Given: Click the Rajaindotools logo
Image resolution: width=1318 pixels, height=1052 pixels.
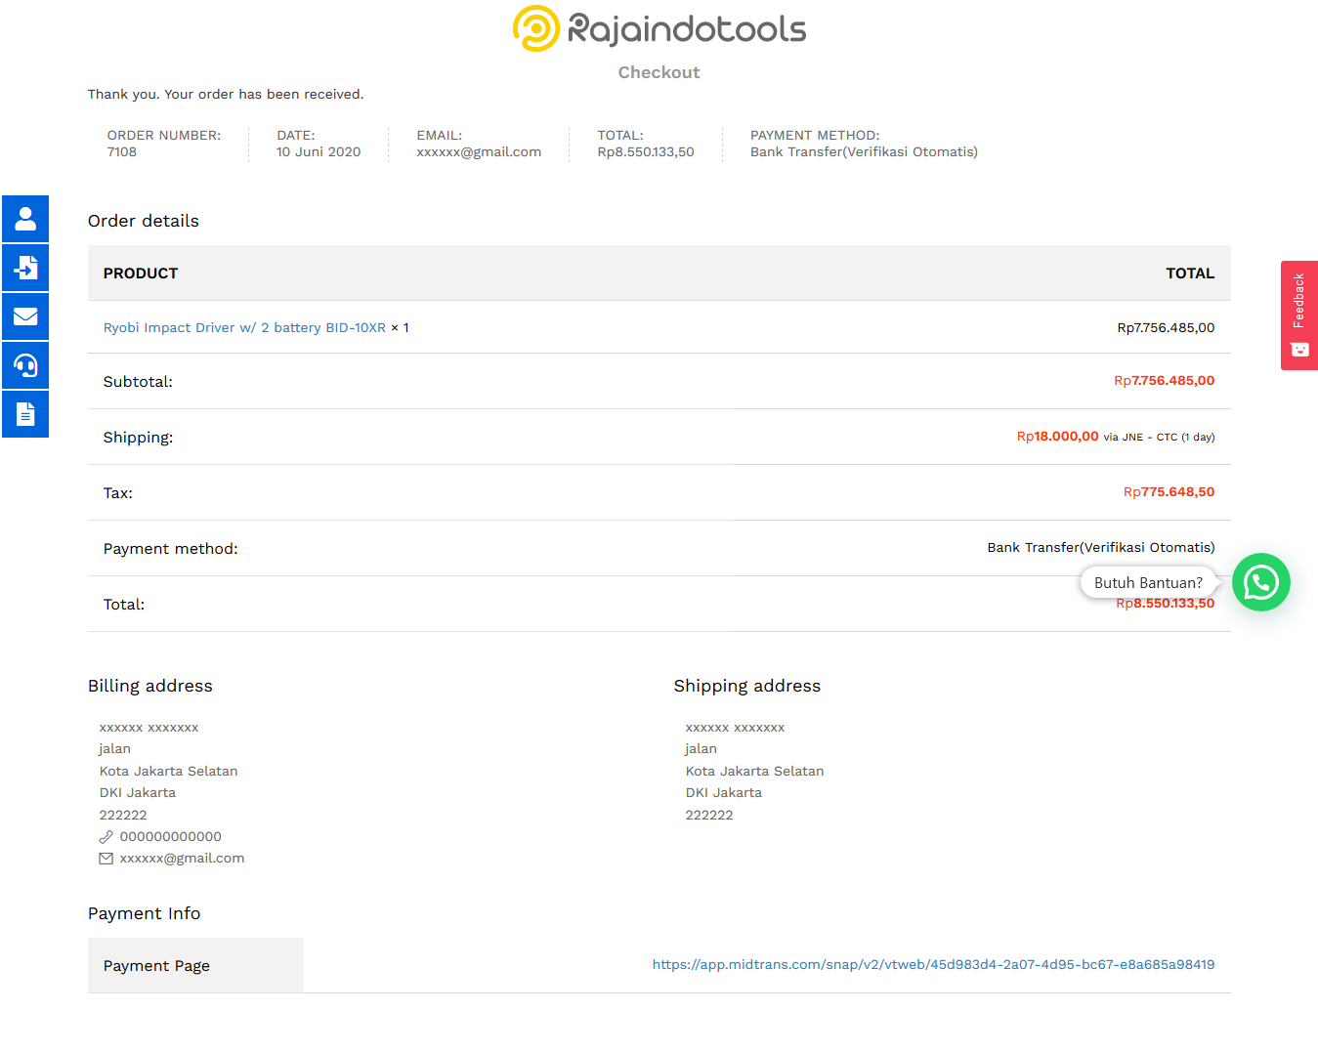Looking at the screenshot, I should click(659, 28).
